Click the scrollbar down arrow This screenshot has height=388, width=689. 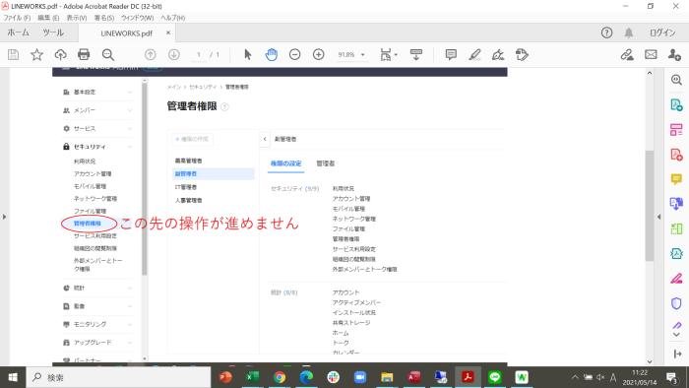click(650, 361)
